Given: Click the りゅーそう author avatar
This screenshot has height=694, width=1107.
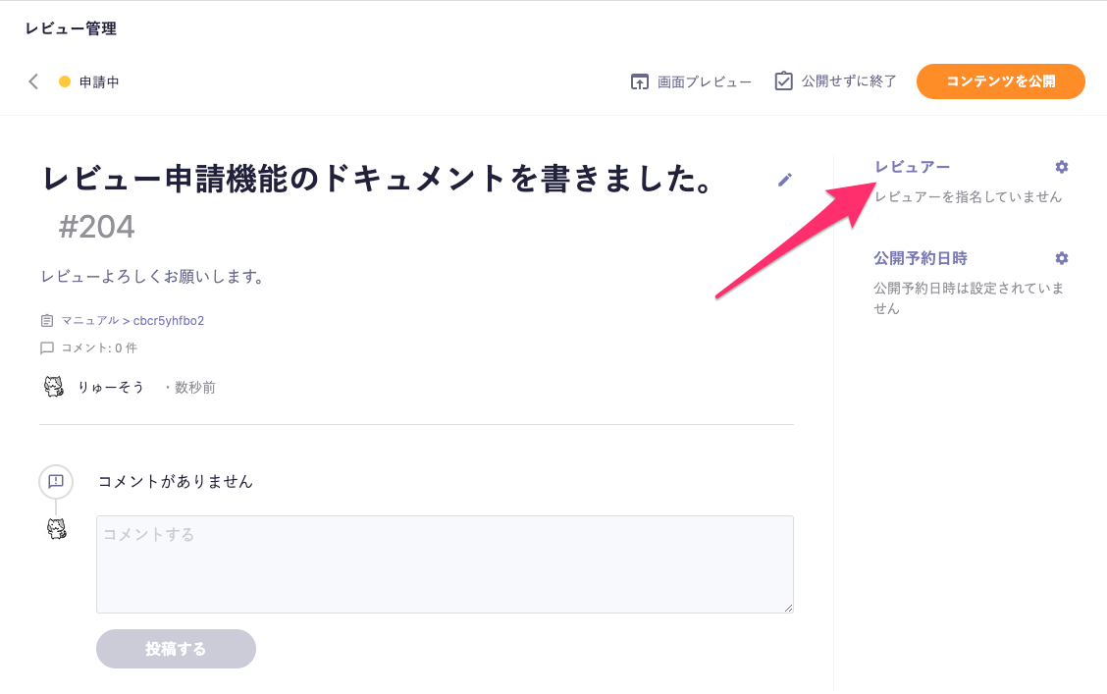Looking at the screenshot, I should (54, 386).
